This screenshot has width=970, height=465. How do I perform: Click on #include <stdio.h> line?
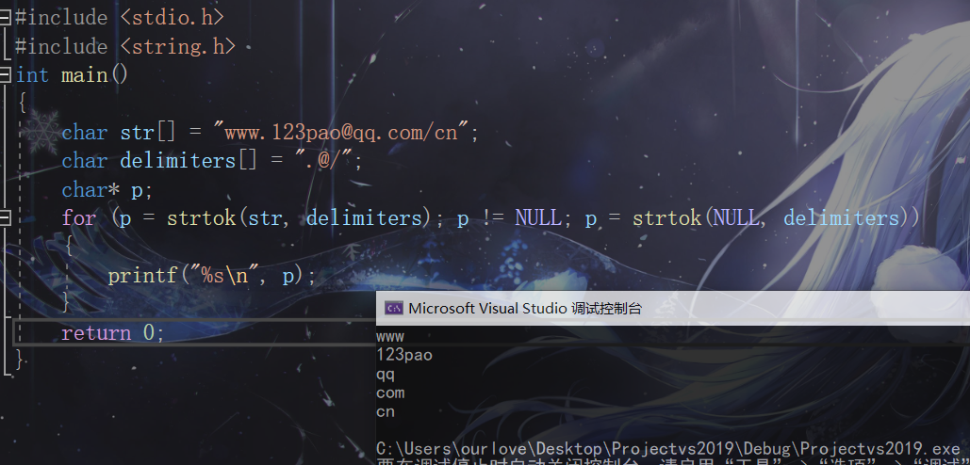coord(119,17)
